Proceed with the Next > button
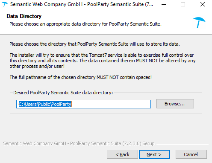The width and height of the screenshot is (212, 163). tap(154, 154)
